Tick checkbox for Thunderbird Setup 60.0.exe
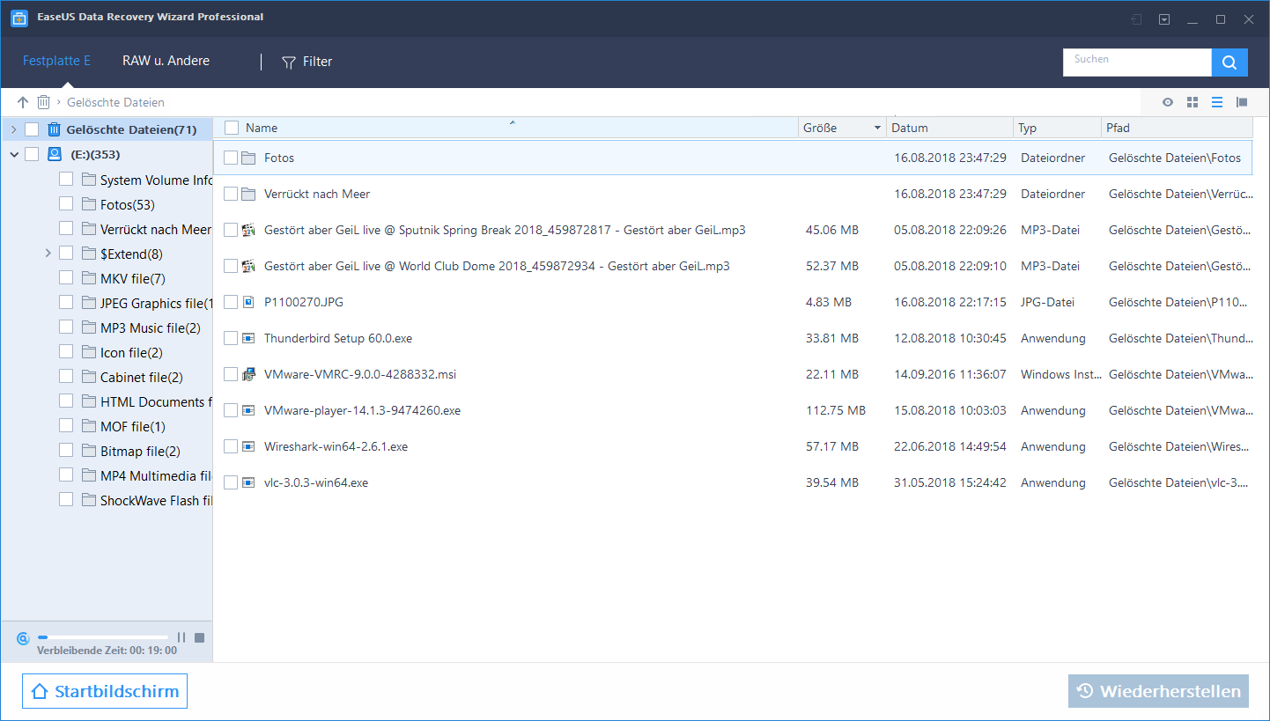The height and width of the screenshot is (721, 1270). coord(231,338)
